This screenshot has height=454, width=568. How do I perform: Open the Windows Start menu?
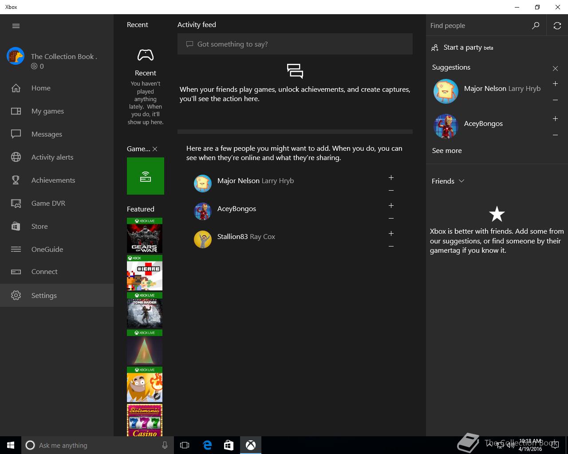click(x=11, y=445)
